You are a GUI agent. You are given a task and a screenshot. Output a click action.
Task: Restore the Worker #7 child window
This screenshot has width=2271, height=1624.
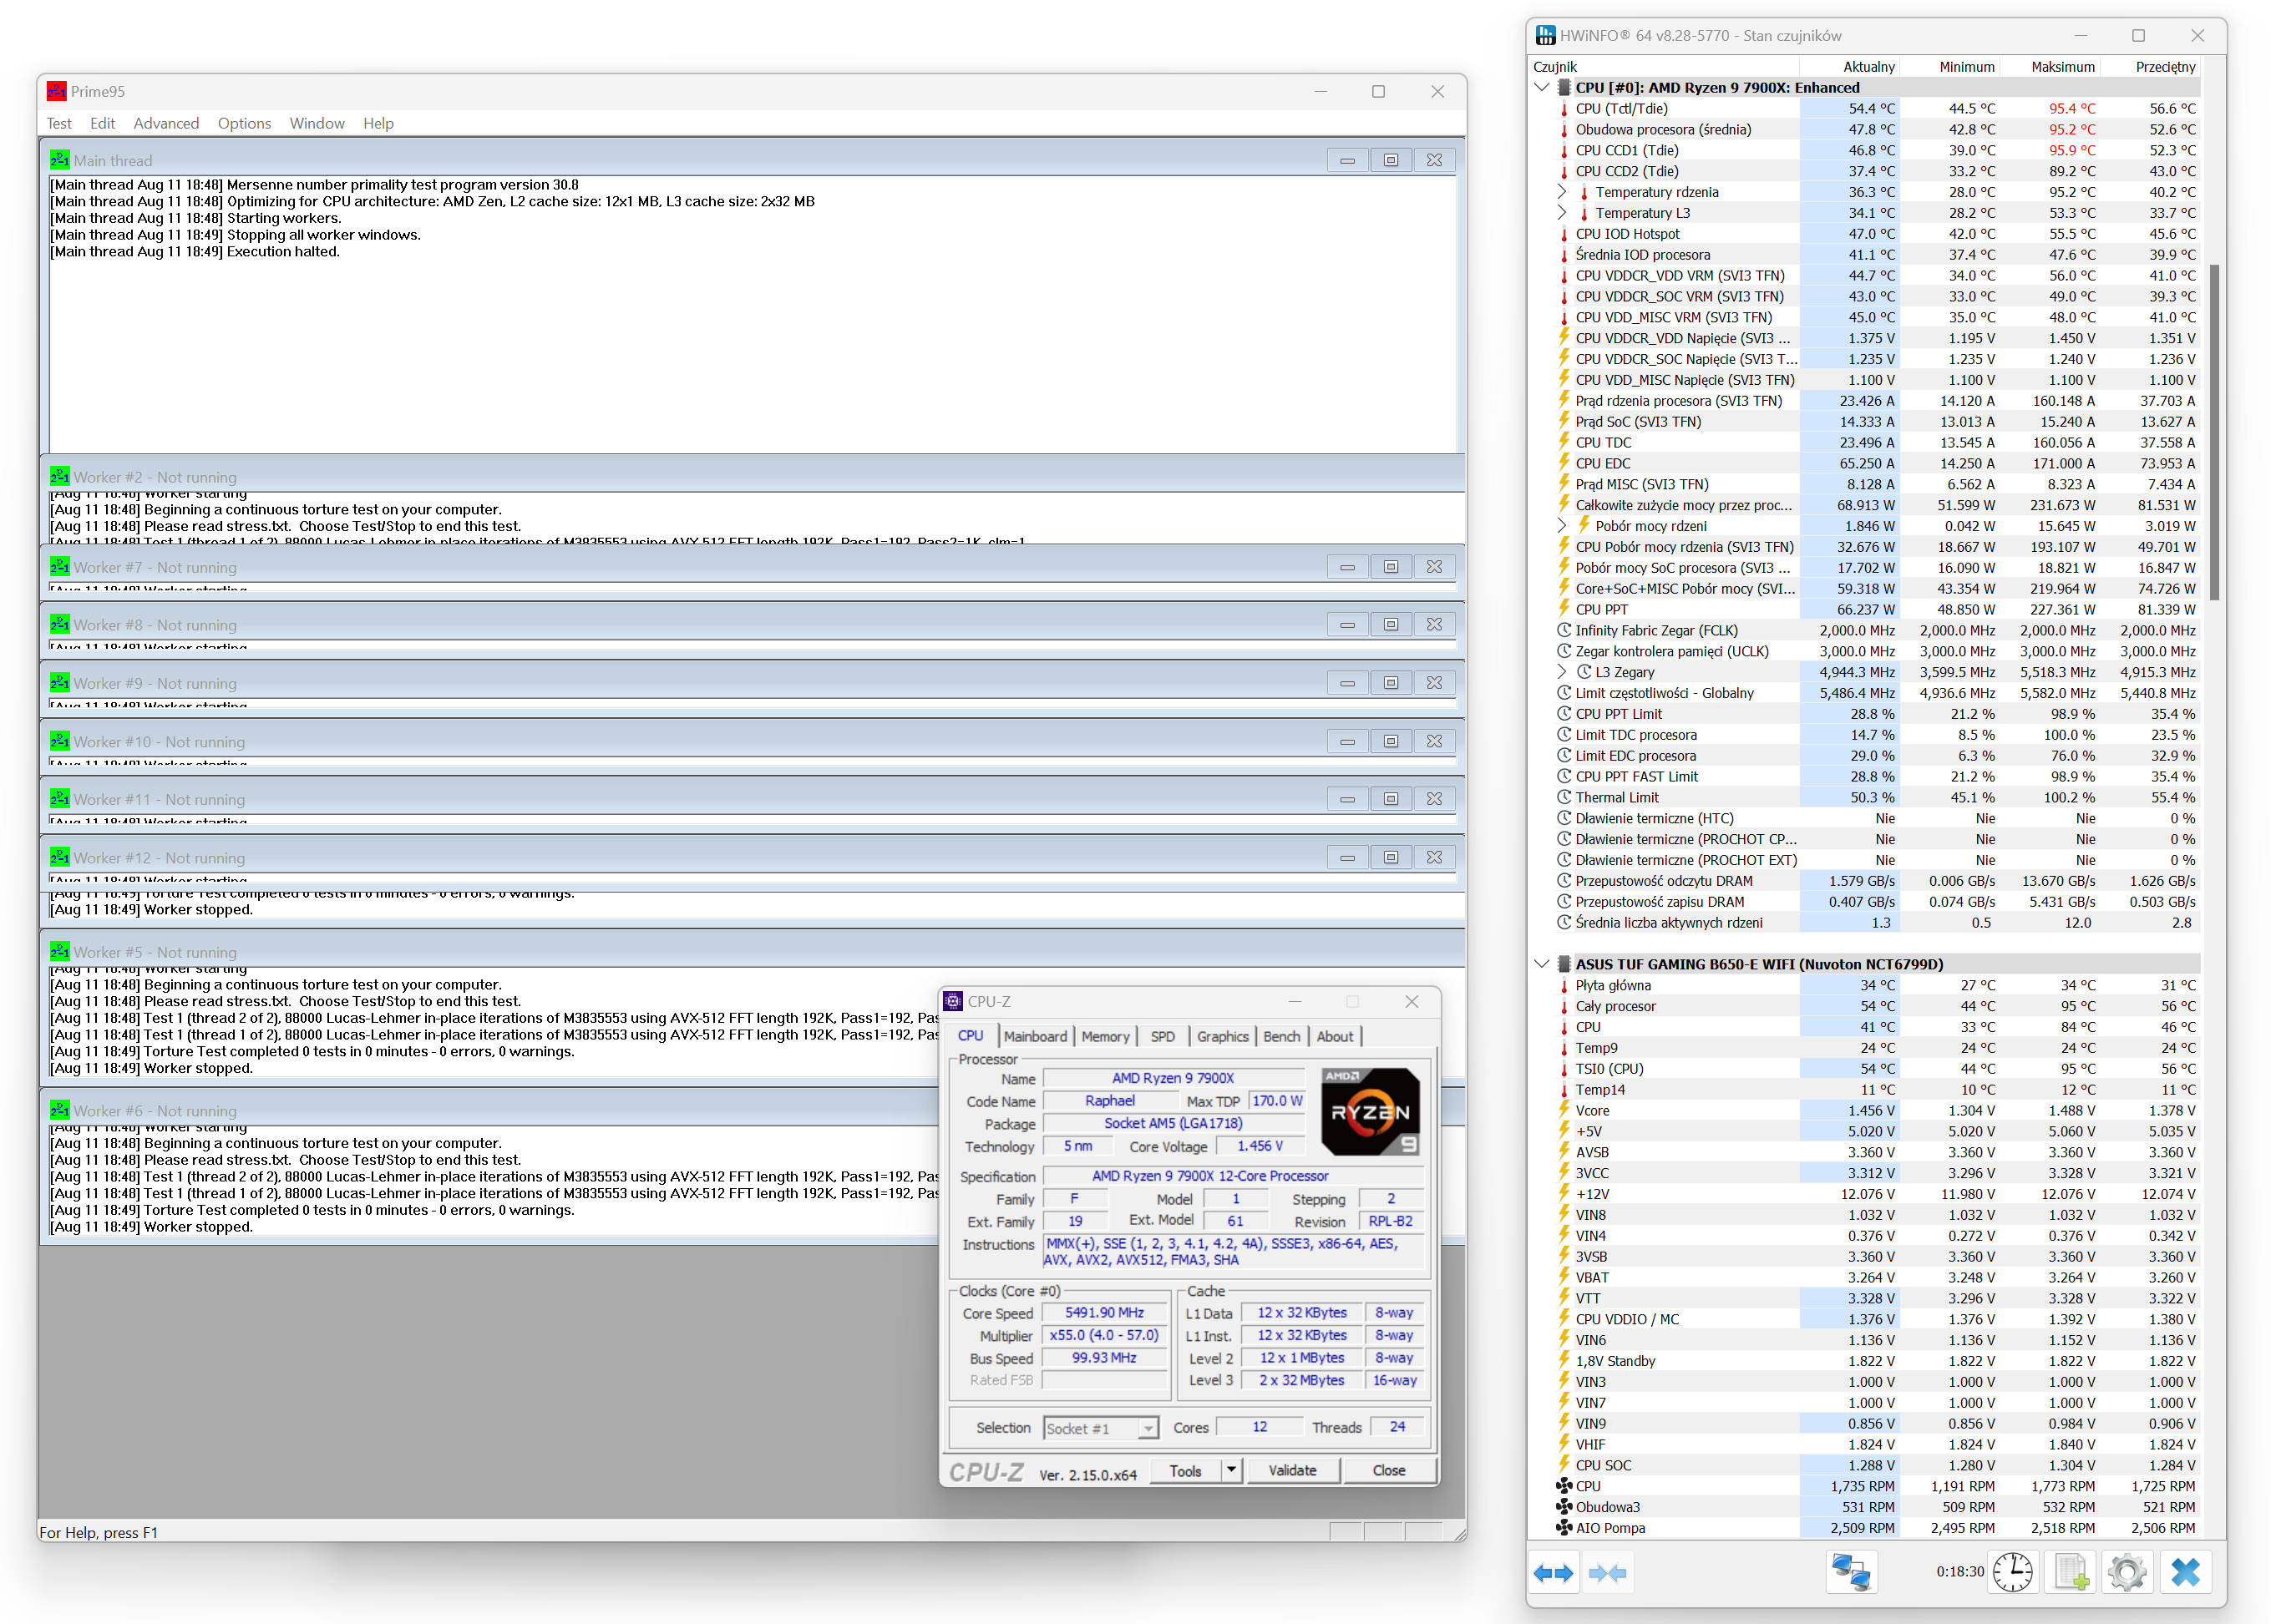click(x=1390, y=567)
